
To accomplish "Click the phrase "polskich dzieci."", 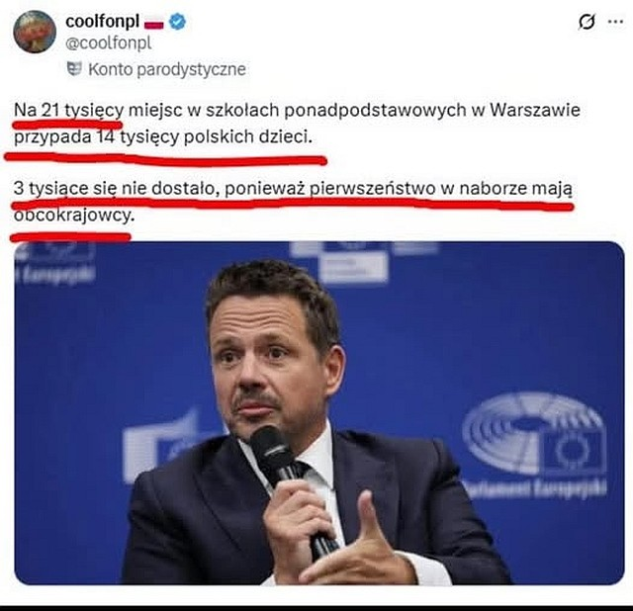I will pos(248,137).
